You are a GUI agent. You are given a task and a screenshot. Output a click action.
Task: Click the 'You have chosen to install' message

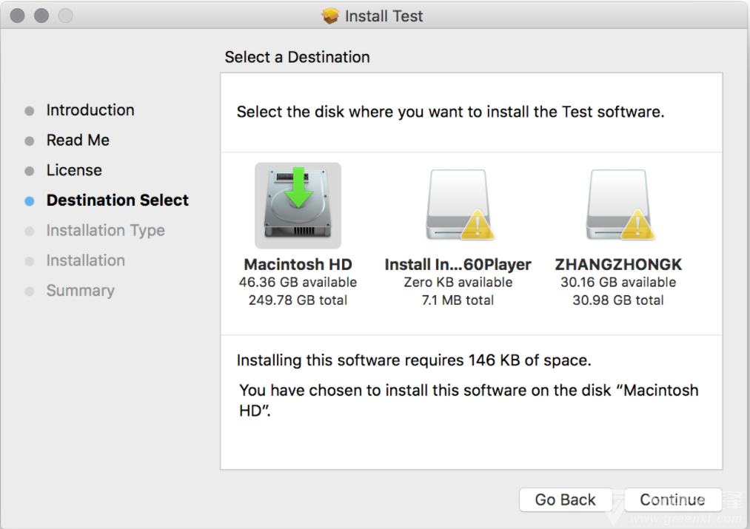(469, 400)
